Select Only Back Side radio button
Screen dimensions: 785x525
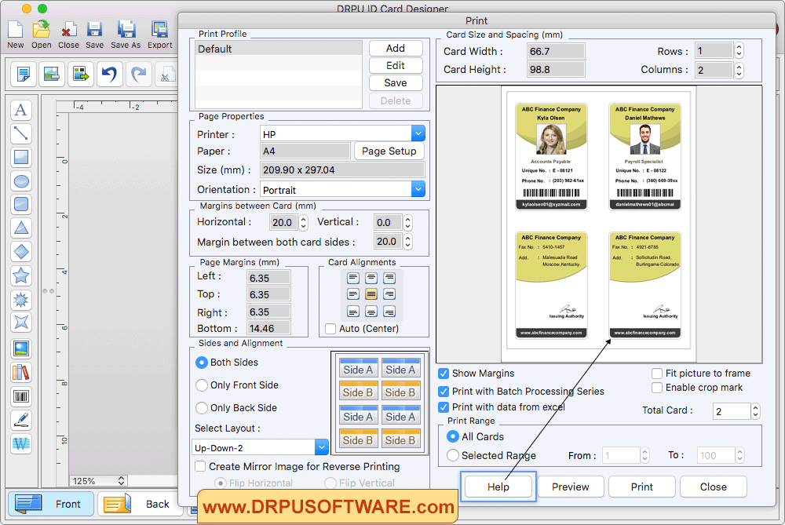202,408
